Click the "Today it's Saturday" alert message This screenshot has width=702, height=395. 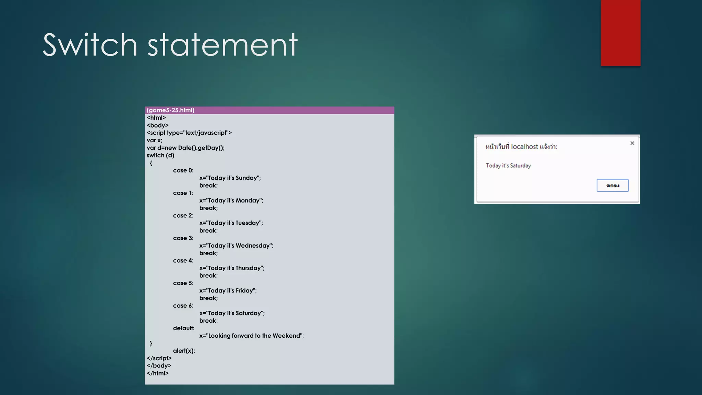pyautogui.click(x=508, y=166)
